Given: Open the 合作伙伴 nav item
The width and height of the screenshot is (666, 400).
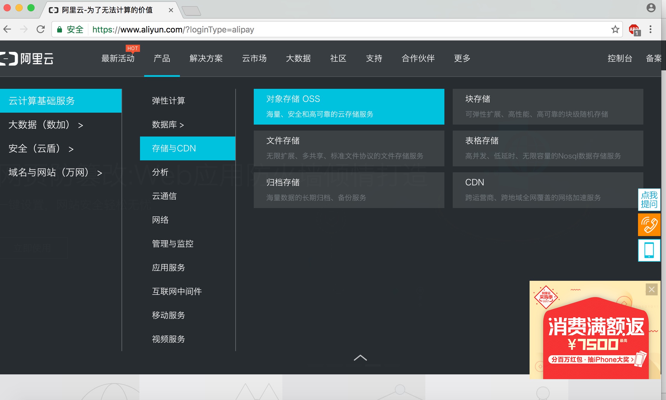Looking at the screenshot, I should click(418, 58).
